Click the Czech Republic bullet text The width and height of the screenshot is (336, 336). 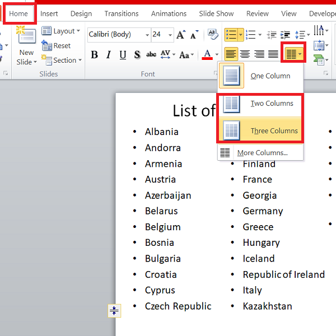click(x=178, y=306)
